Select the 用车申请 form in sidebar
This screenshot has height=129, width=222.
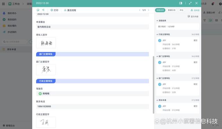[16, 49]
